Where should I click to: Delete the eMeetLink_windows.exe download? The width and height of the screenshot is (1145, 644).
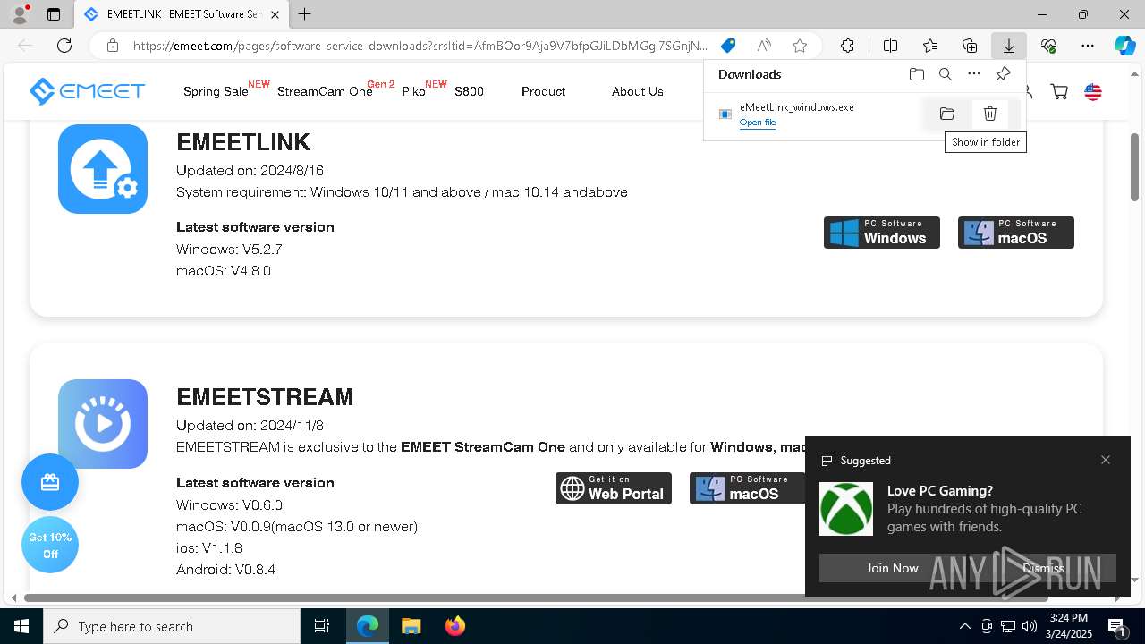pos(989,114)
